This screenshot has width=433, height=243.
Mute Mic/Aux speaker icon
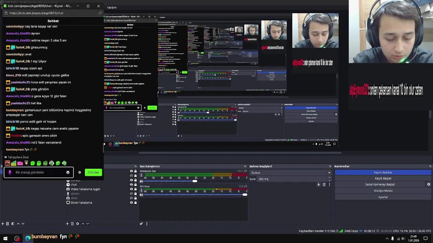click(141, 195)
